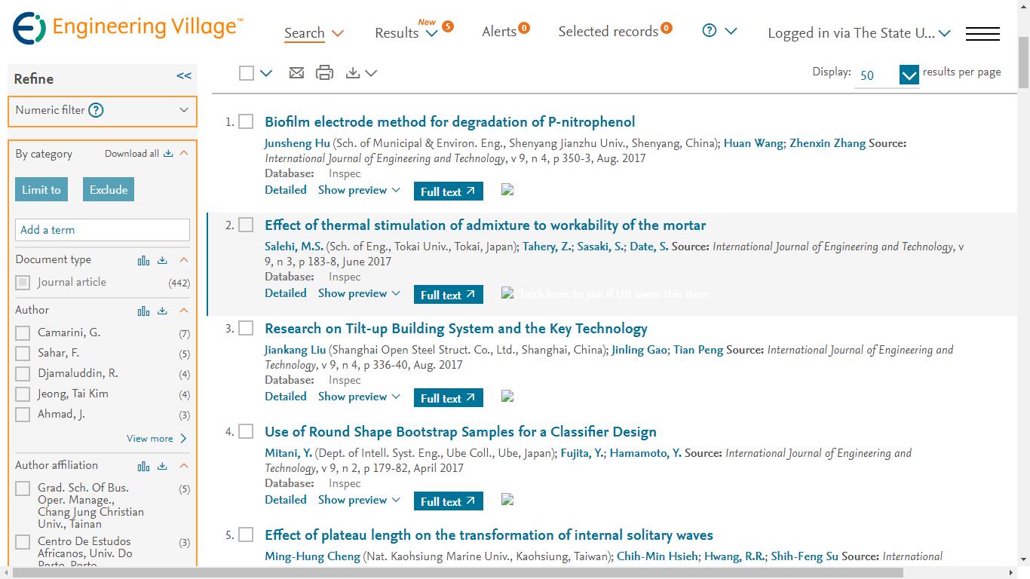Show chart for Document type facet
1030x579 pixels.
click(x=143, y=260)
